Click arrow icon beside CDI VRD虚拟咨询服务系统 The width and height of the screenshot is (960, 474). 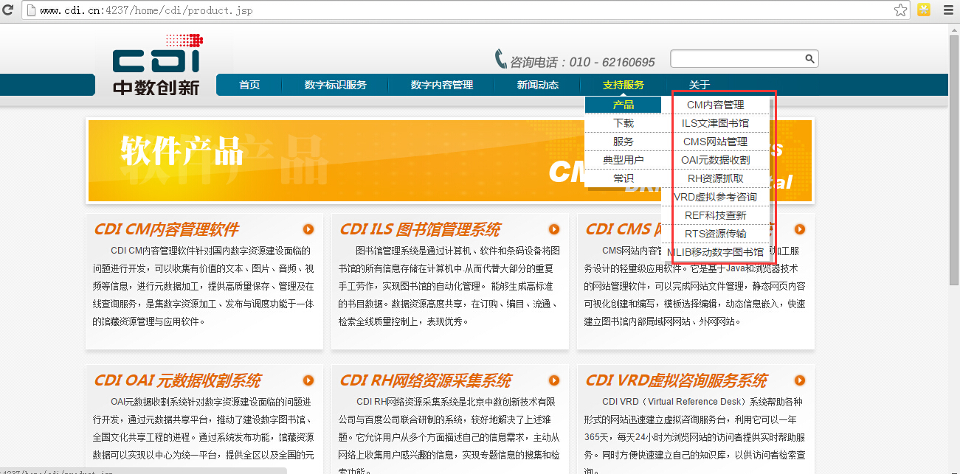coord(800,380)
